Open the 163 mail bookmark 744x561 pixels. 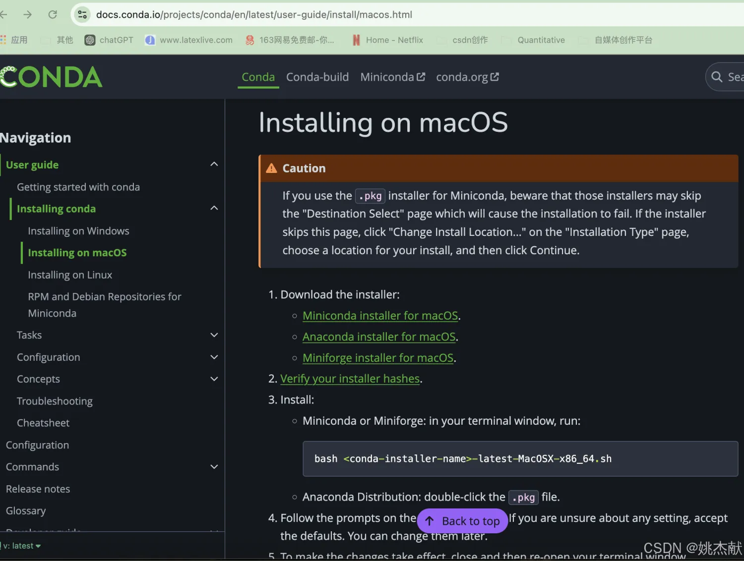pyautogui.click(x=290, y=40)
